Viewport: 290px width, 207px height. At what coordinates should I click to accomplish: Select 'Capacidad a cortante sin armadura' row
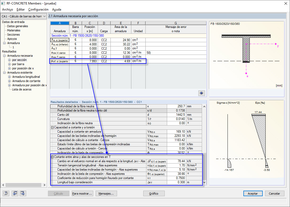(126, 132)
